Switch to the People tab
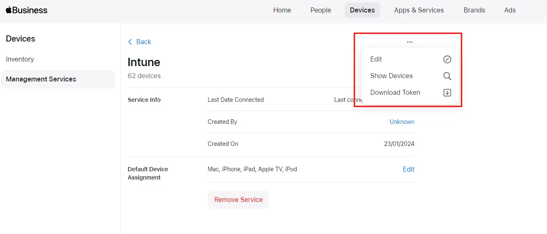547x234 pixels. click(x=321, y=10)
